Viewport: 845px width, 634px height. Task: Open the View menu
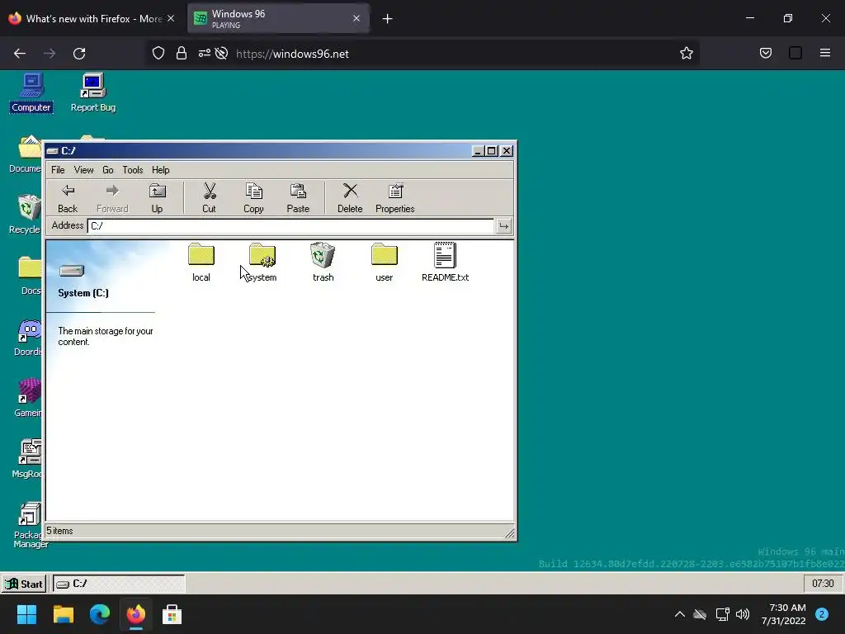point(83,170)
